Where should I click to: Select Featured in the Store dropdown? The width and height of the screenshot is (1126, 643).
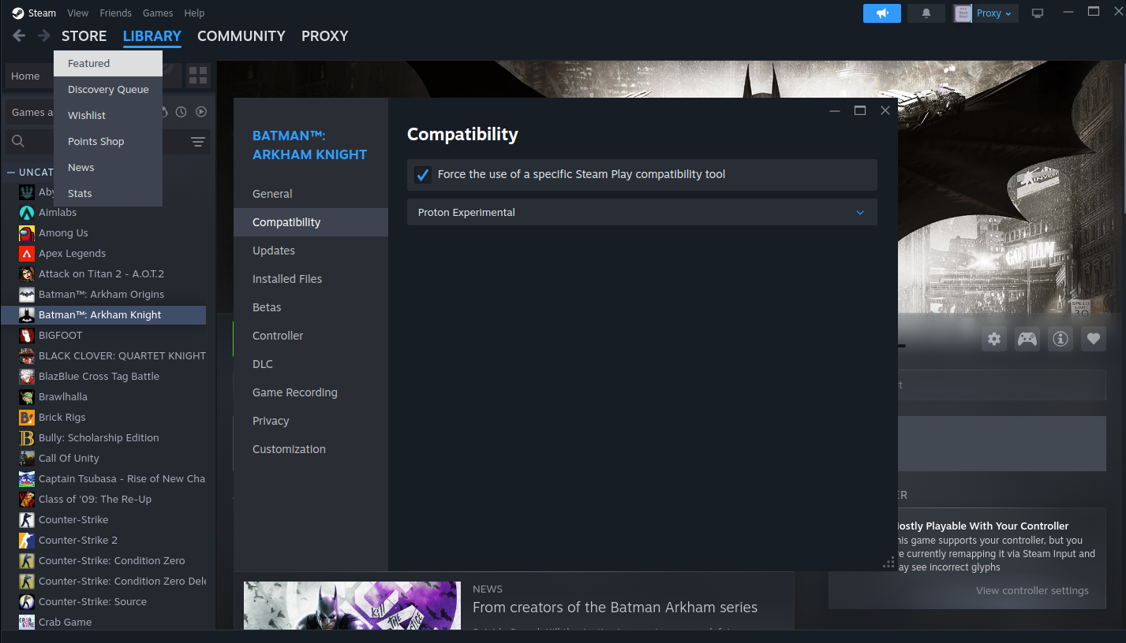coord(108,64)
